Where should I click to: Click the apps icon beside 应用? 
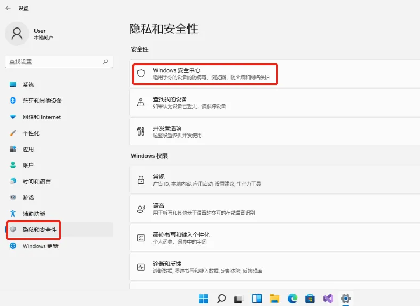tap(13, 149)
